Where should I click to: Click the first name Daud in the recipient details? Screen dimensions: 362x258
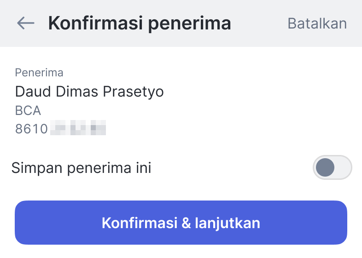pyautogui.click(x=33, y=92)
